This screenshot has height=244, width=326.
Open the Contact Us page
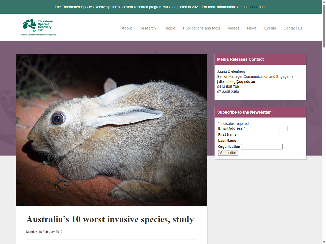293,28
